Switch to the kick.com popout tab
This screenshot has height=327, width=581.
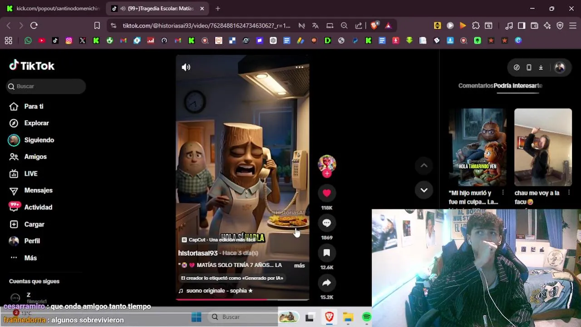click(53, 8)
